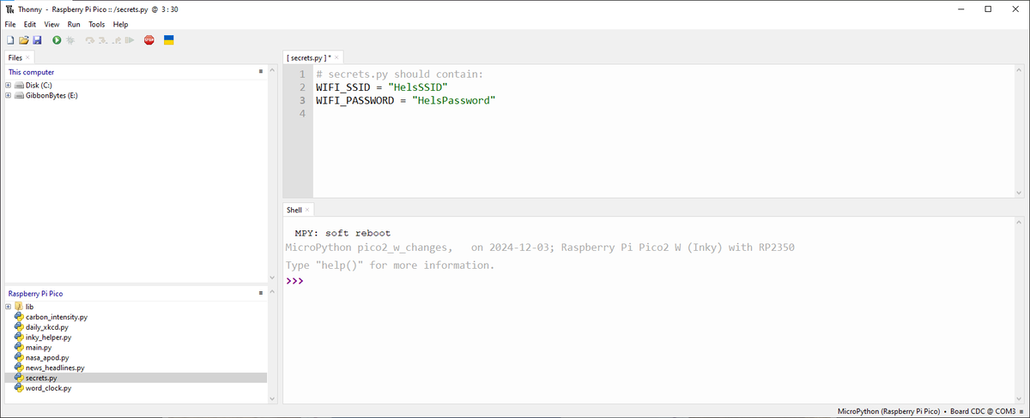The height and width of the screenshot is (418, 1030).
Task: Expand the GibbonBytes (E:) drive node
Action: point(8,96)
